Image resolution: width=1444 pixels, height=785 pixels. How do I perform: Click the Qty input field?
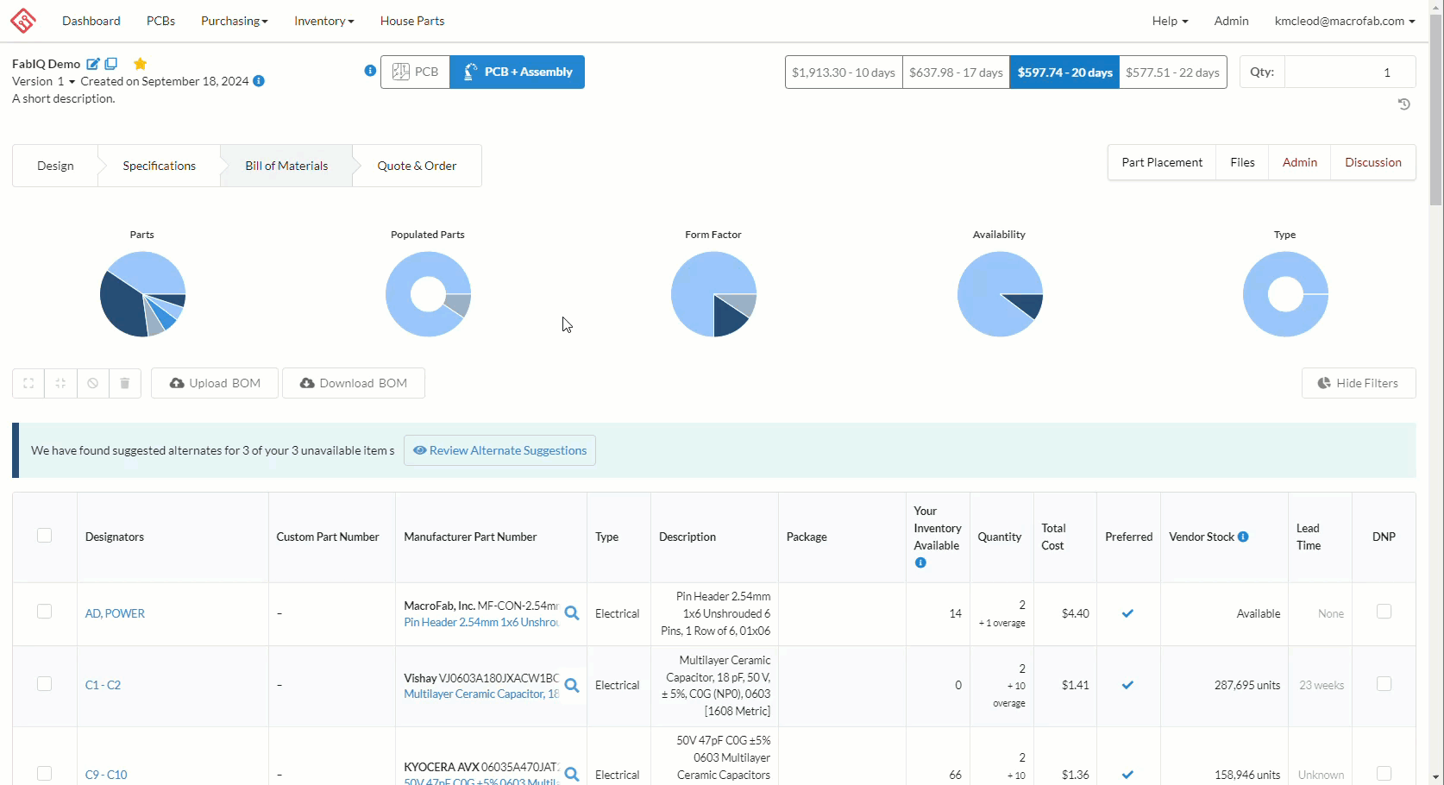1350,72
